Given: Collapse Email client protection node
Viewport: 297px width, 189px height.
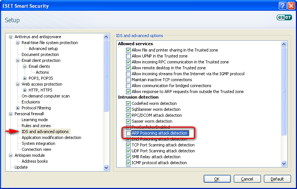Looking at the screenshot, I should point(17,61).
